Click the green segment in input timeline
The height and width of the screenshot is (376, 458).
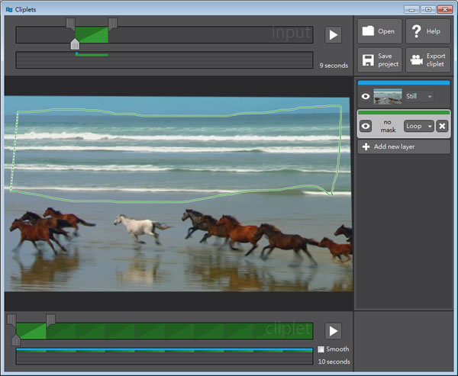[92, 35]
